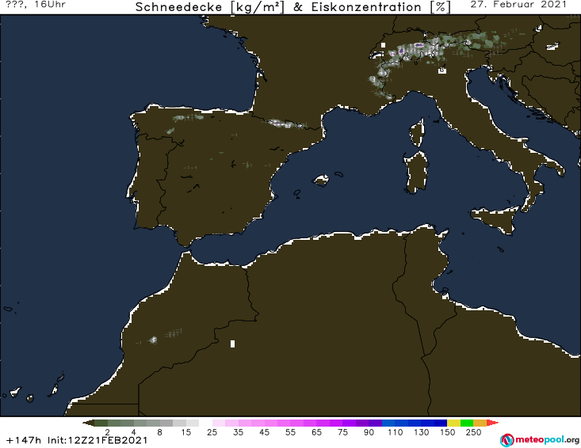Click the snow patch over the Pyrenees

pos(285,124)
